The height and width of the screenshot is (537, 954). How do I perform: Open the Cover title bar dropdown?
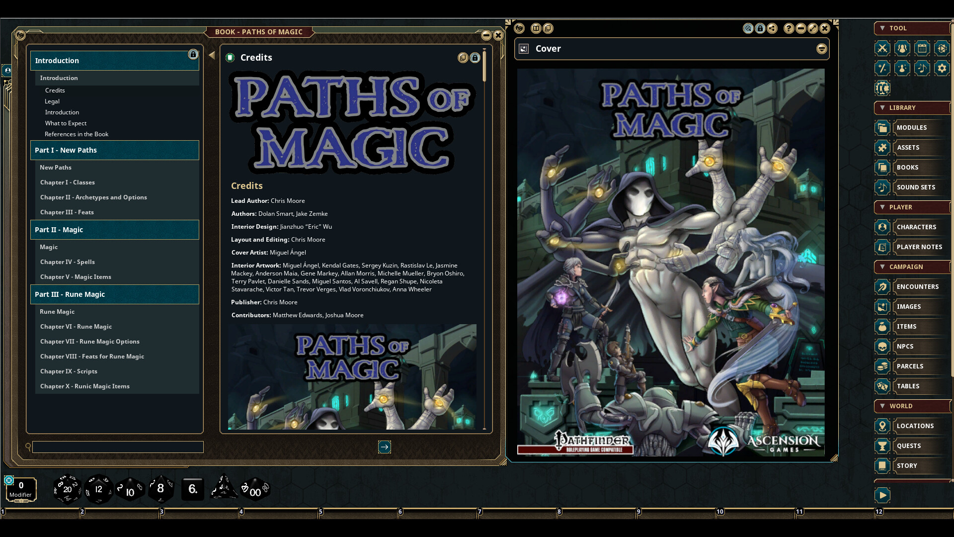822,49
